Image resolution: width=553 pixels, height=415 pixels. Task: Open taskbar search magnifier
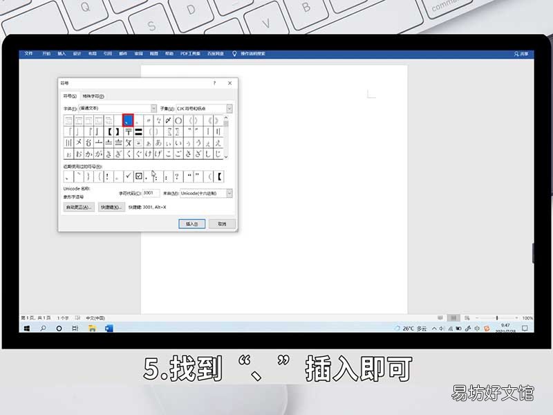point(43,328)
